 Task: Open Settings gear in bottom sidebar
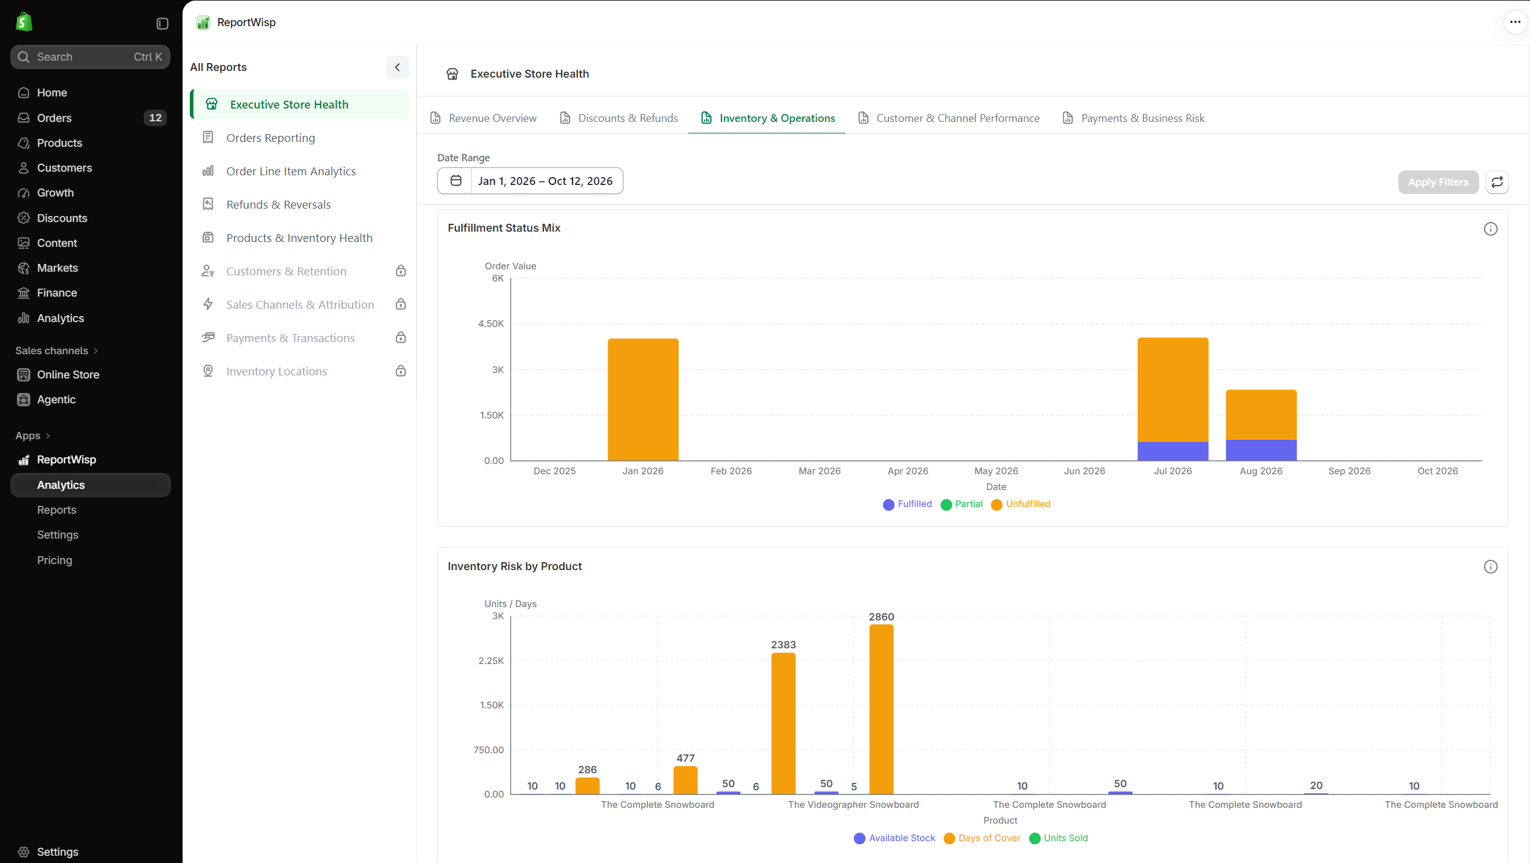coord(24,851)
